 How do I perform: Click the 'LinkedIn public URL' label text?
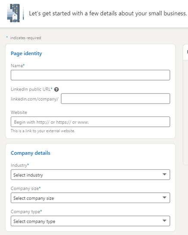tap(31, 89)
